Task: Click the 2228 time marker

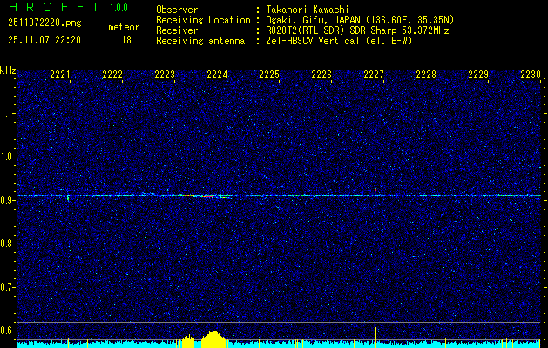Action: (426, 74)
